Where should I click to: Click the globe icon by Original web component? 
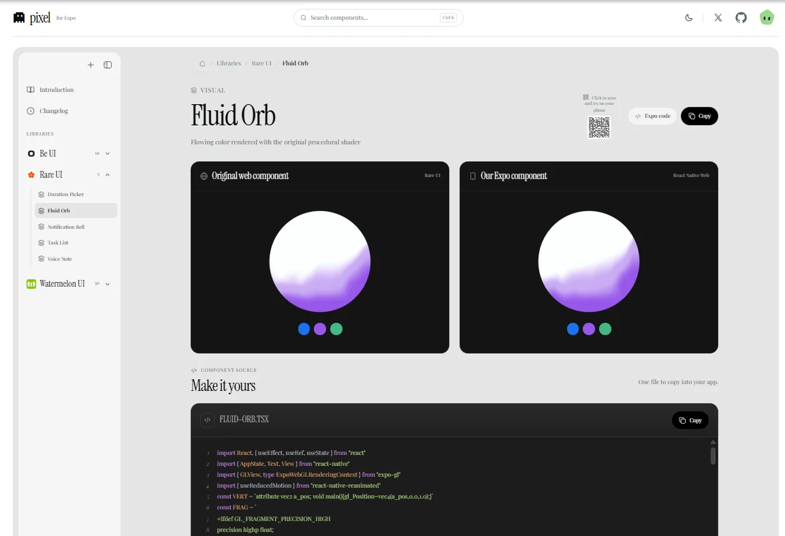point(204,176)
